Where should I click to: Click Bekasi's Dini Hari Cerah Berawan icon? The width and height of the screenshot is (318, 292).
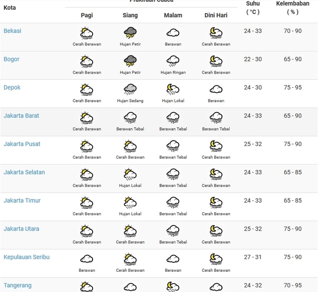tap(216, 33)
